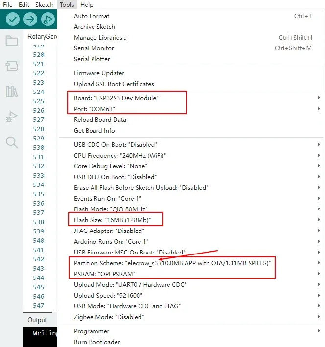Expand USB Mode submenu
The image size is (325, 347).
click(191, 306)
